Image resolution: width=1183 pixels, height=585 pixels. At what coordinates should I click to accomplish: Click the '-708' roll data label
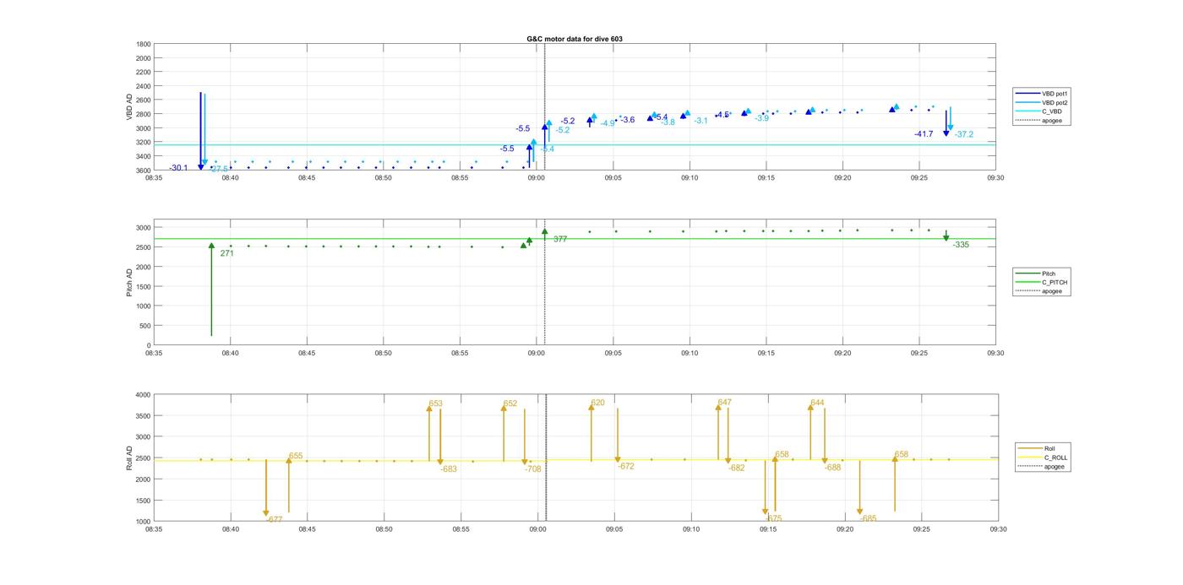click(x=533, y=469)
